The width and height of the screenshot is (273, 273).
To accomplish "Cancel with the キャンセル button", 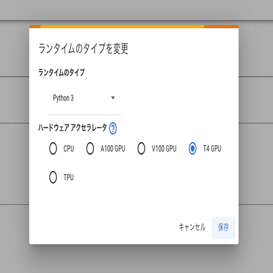I will (192, 227).
